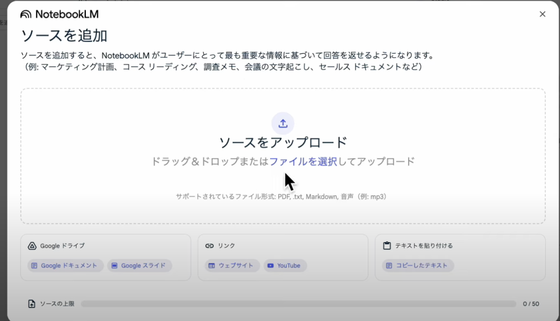Click the 0 / 50 source count
This screenshot has height=321, width=560.
[x=531, y=304]
